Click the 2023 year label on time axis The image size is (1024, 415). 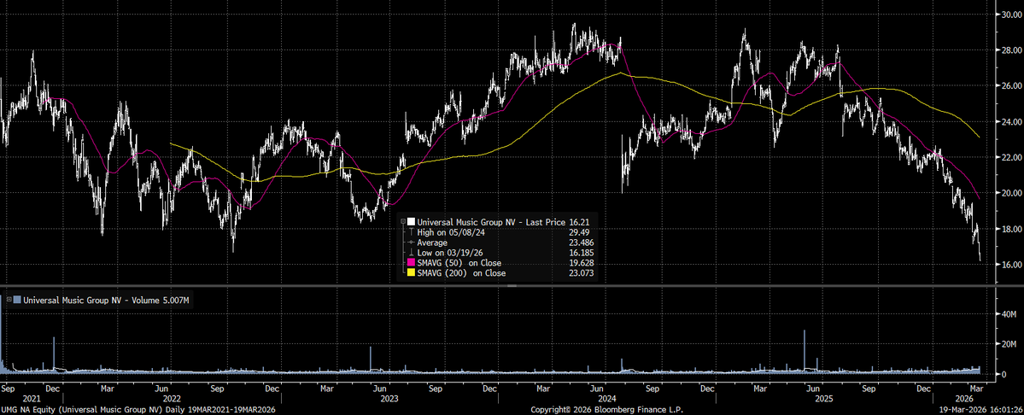pyautogui.click(x=390, y=397)
